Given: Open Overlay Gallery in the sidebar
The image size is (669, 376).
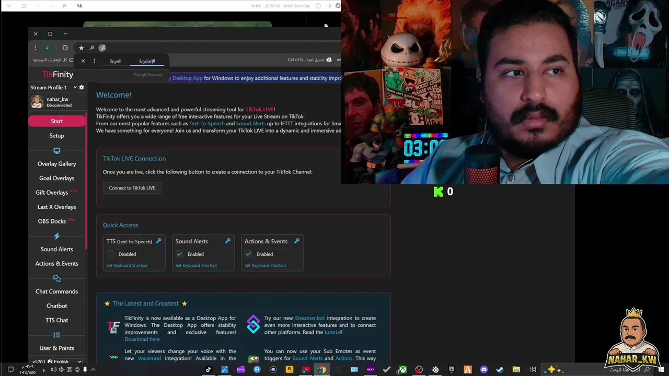Looking at the screenshot, I should 57,164.
